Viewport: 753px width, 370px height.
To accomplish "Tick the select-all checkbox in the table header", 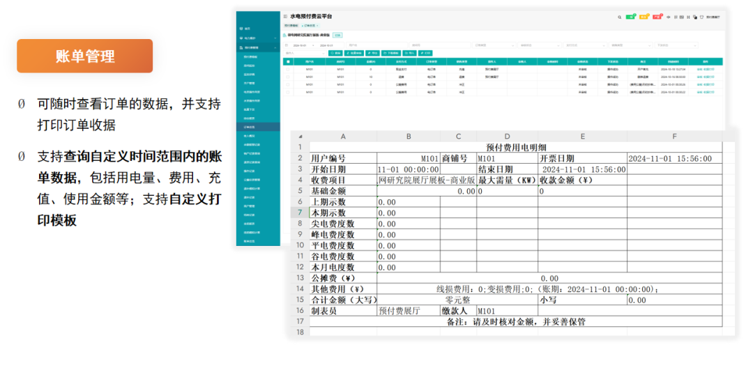I will [289, 61].
